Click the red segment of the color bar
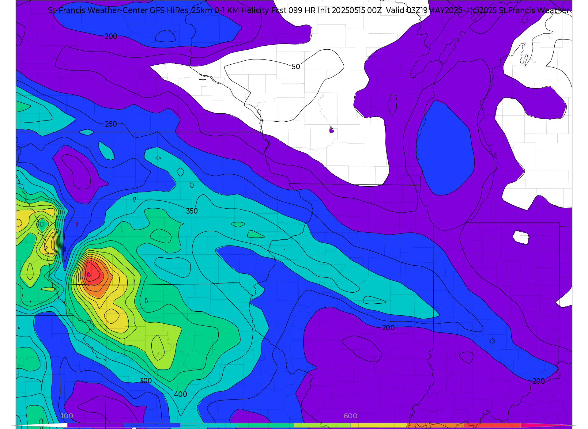The width and height of the screenshot is (588, 429). [x=492, y=425]
